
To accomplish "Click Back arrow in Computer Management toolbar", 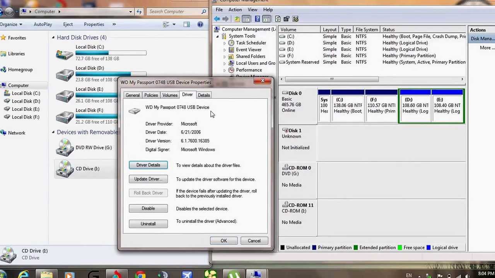I will [217, 19].
